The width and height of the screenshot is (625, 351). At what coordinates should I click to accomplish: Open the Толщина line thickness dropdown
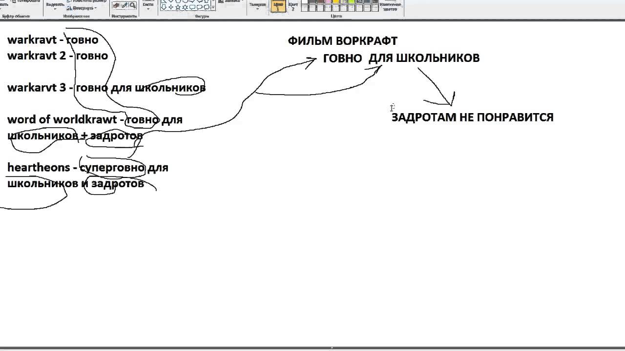[257, 5]
